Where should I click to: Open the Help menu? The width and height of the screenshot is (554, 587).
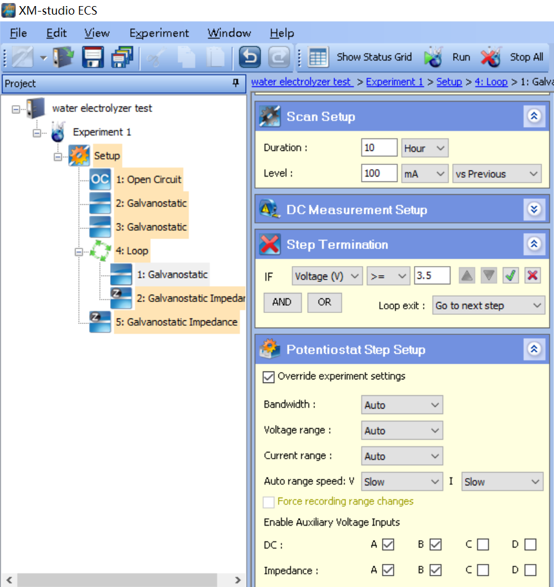pos(282,33)
